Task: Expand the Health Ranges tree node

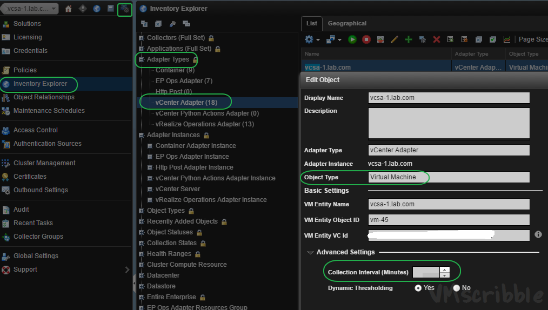Action: click(141, 254)
